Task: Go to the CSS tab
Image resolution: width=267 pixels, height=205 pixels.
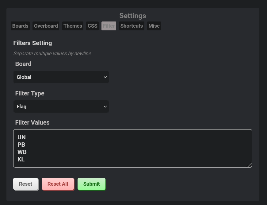Action: click(92, 26)
